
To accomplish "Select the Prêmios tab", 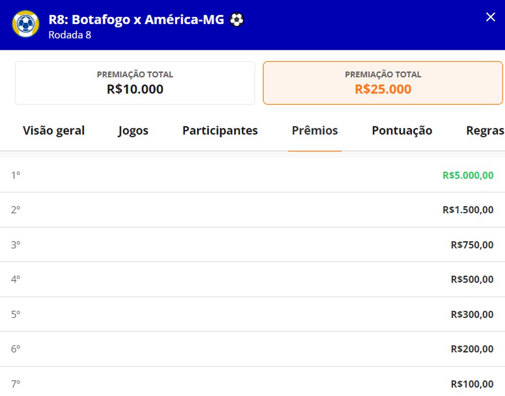I will click(315, 131).
